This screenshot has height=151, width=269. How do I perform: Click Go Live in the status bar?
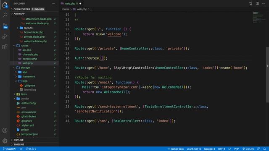248,149
